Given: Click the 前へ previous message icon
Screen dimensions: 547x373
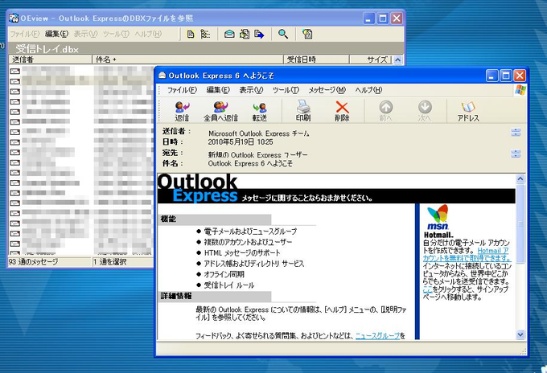Looking at the screenshot, I should click(x=386, y=111).
